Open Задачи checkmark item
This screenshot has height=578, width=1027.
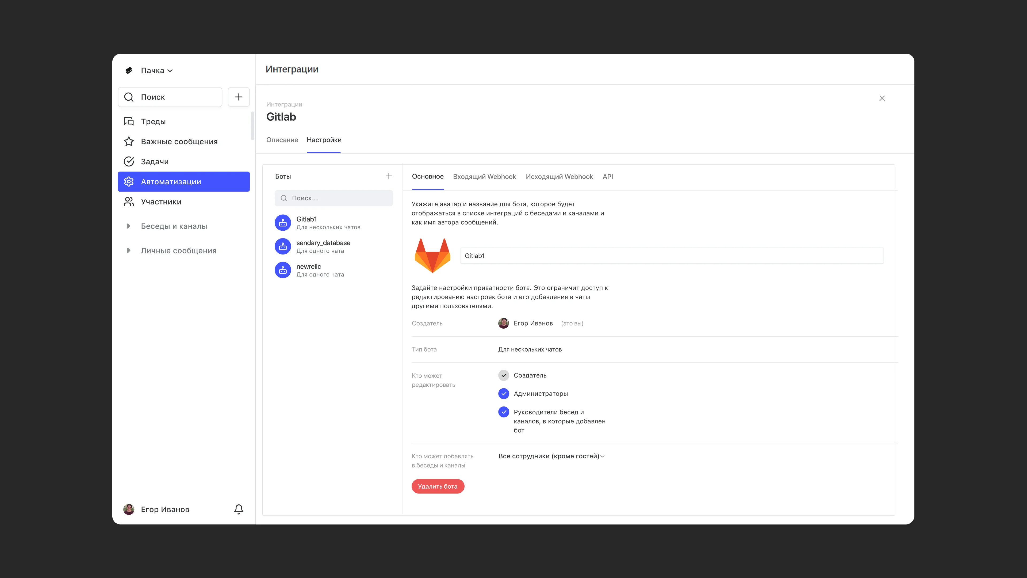pos(155,162)
